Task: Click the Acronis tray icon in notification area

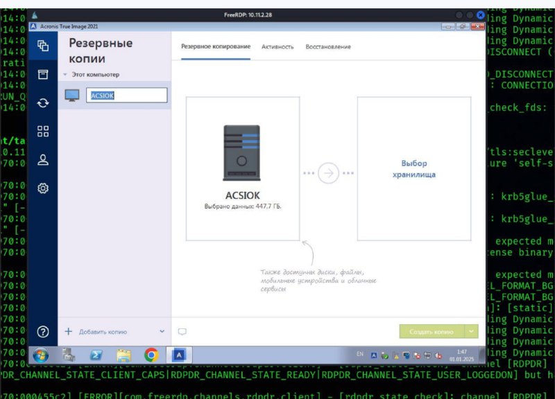Action: tap(374, 356)
